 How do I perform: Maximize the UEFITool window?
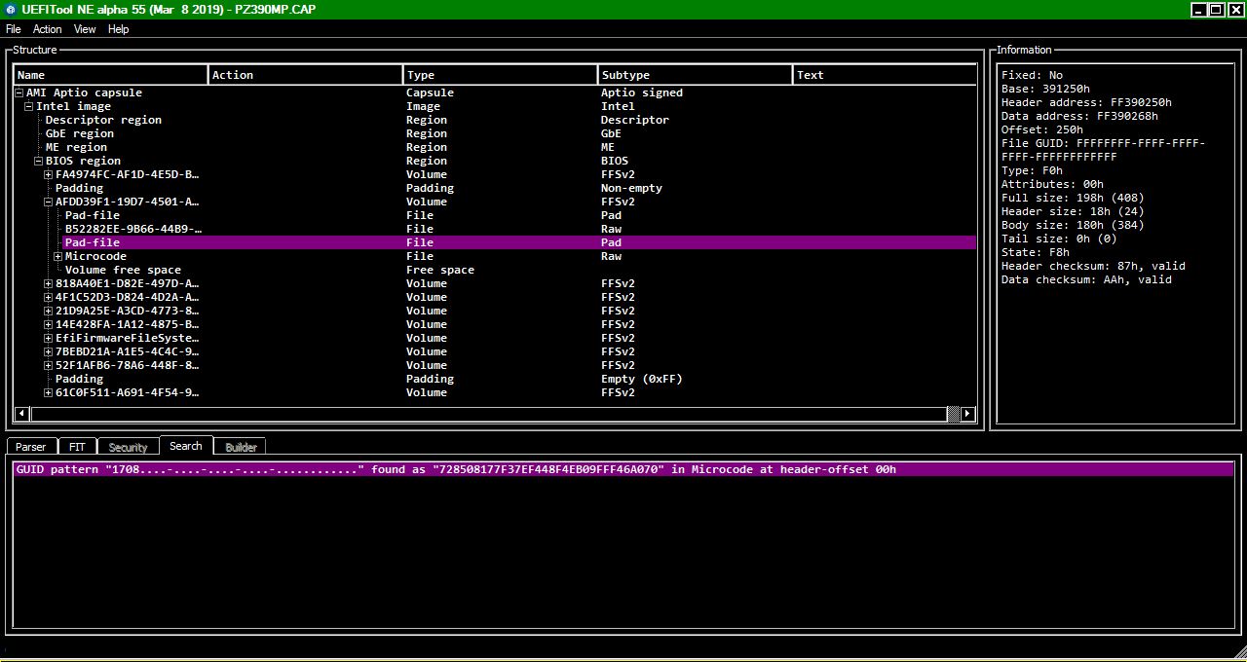click(x=1216, y=10)
